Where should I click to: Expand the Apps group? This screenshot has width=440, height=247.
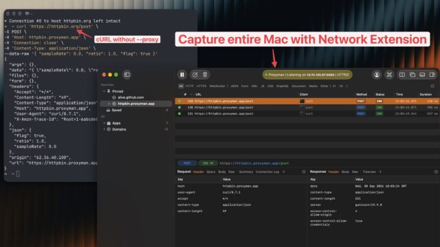(104, 123)
